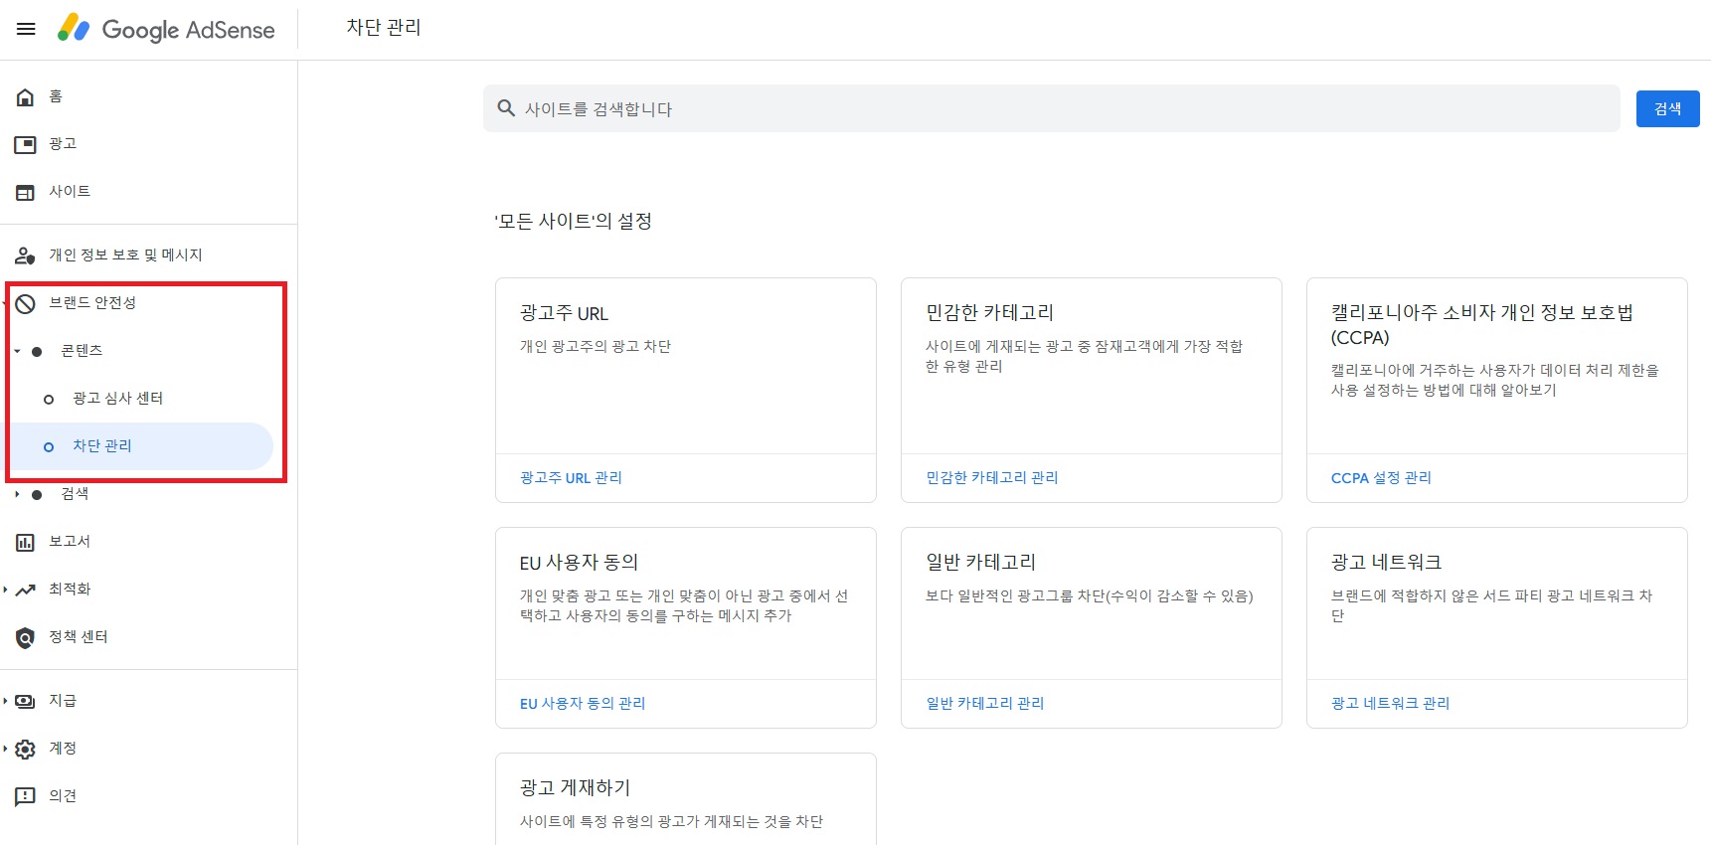Viewport: 1711px width, 845px height.
Task: Click the 의견 feedback icon
Action: [x=25, y=797]
